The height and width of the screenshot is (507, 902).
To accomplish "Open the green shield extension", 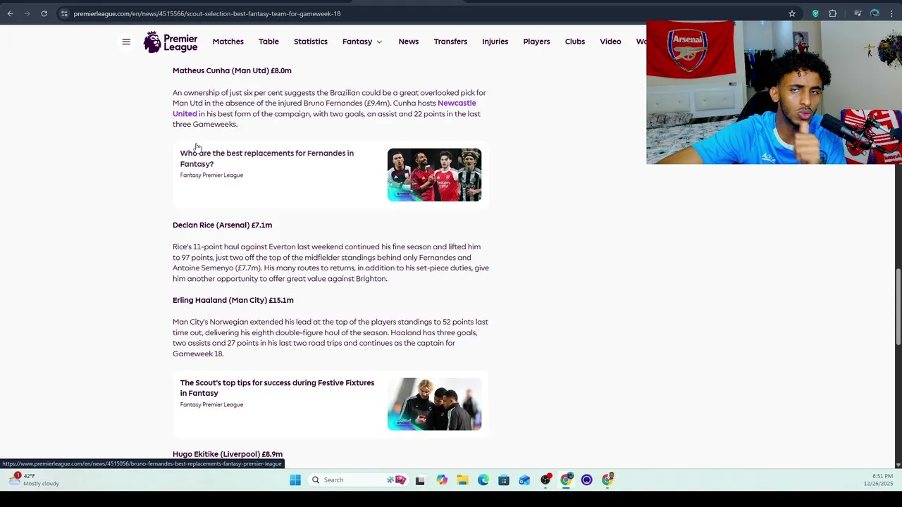I will pos(815,13).
